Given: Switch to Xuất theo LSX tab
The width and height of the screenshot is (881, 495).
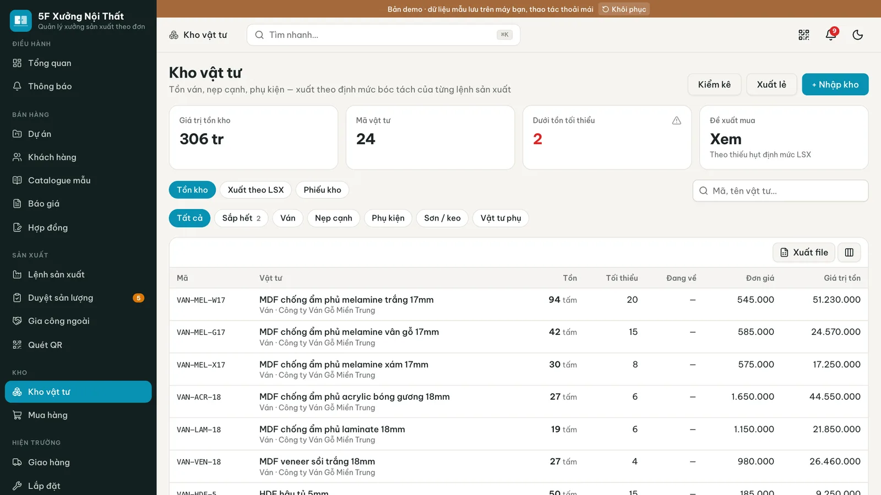Looking at the screenshot, I should [255, 190].
